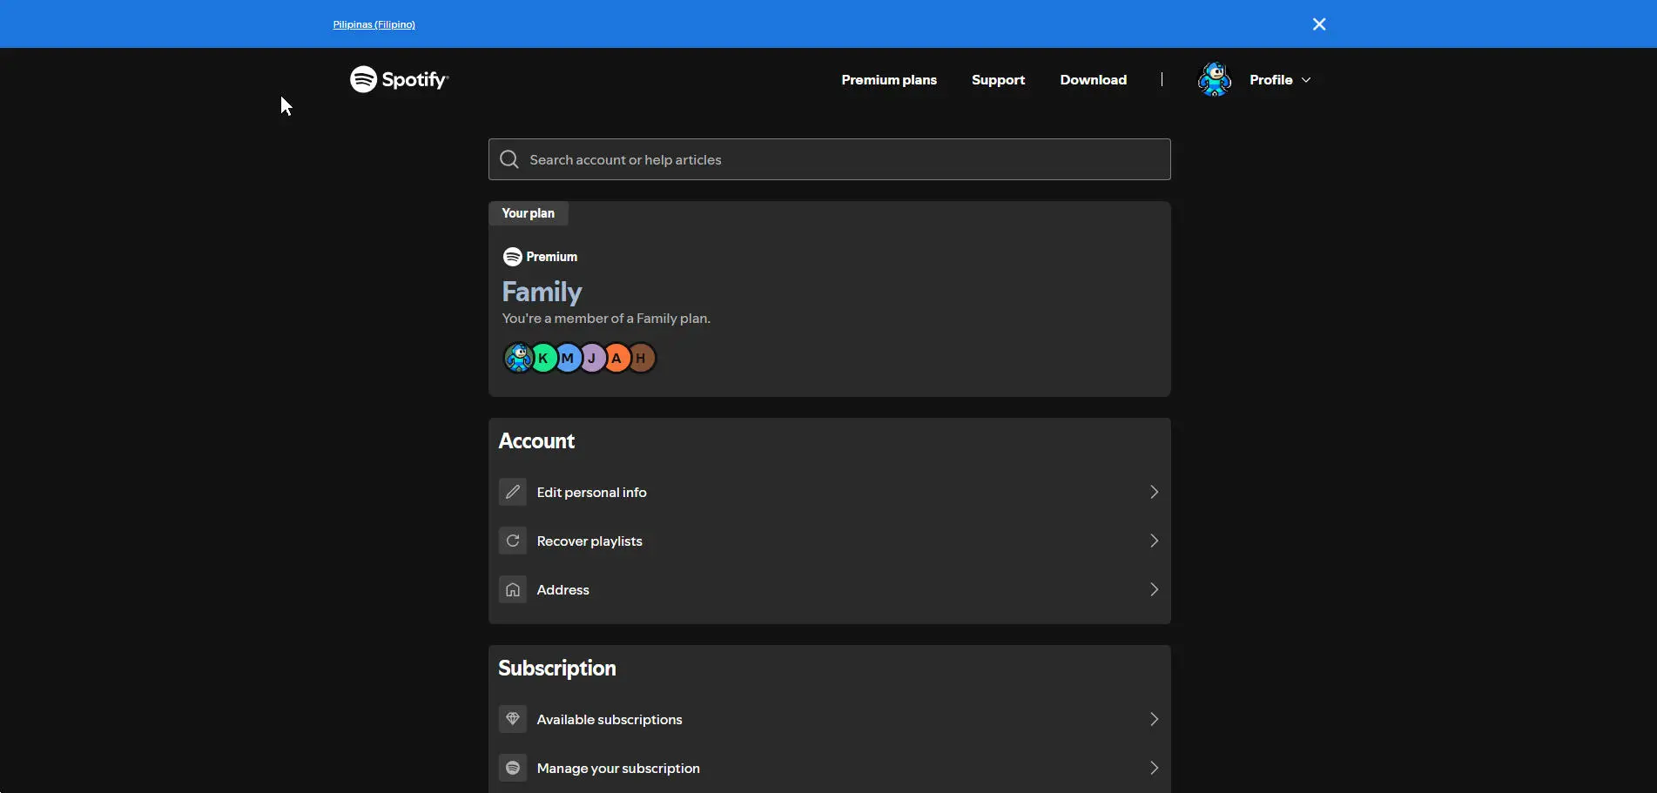Click the pixel-character family member avatar
This screenshot has width=1657, height=793.
click(519, 358)
